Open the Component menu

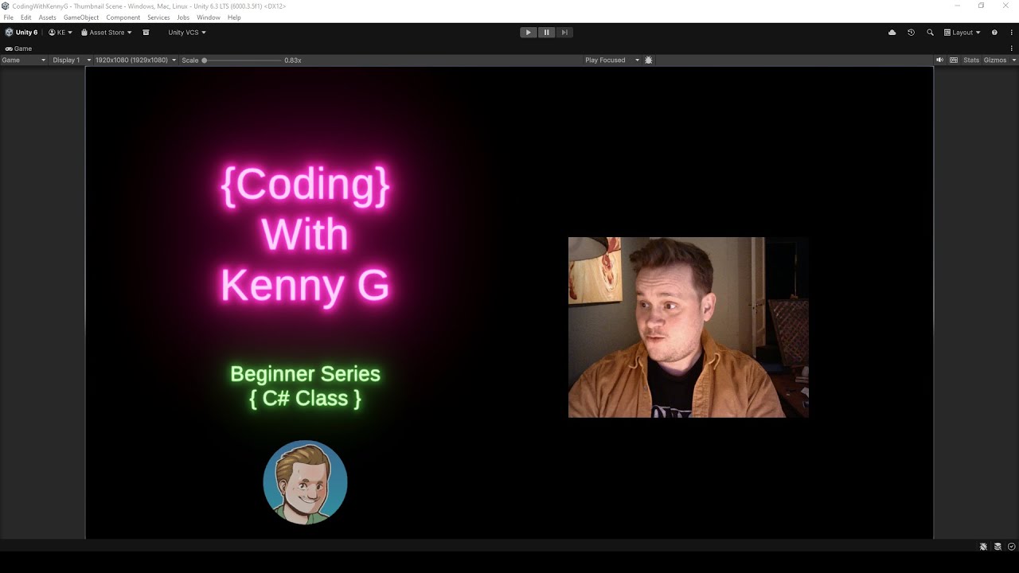coord(123,18)
